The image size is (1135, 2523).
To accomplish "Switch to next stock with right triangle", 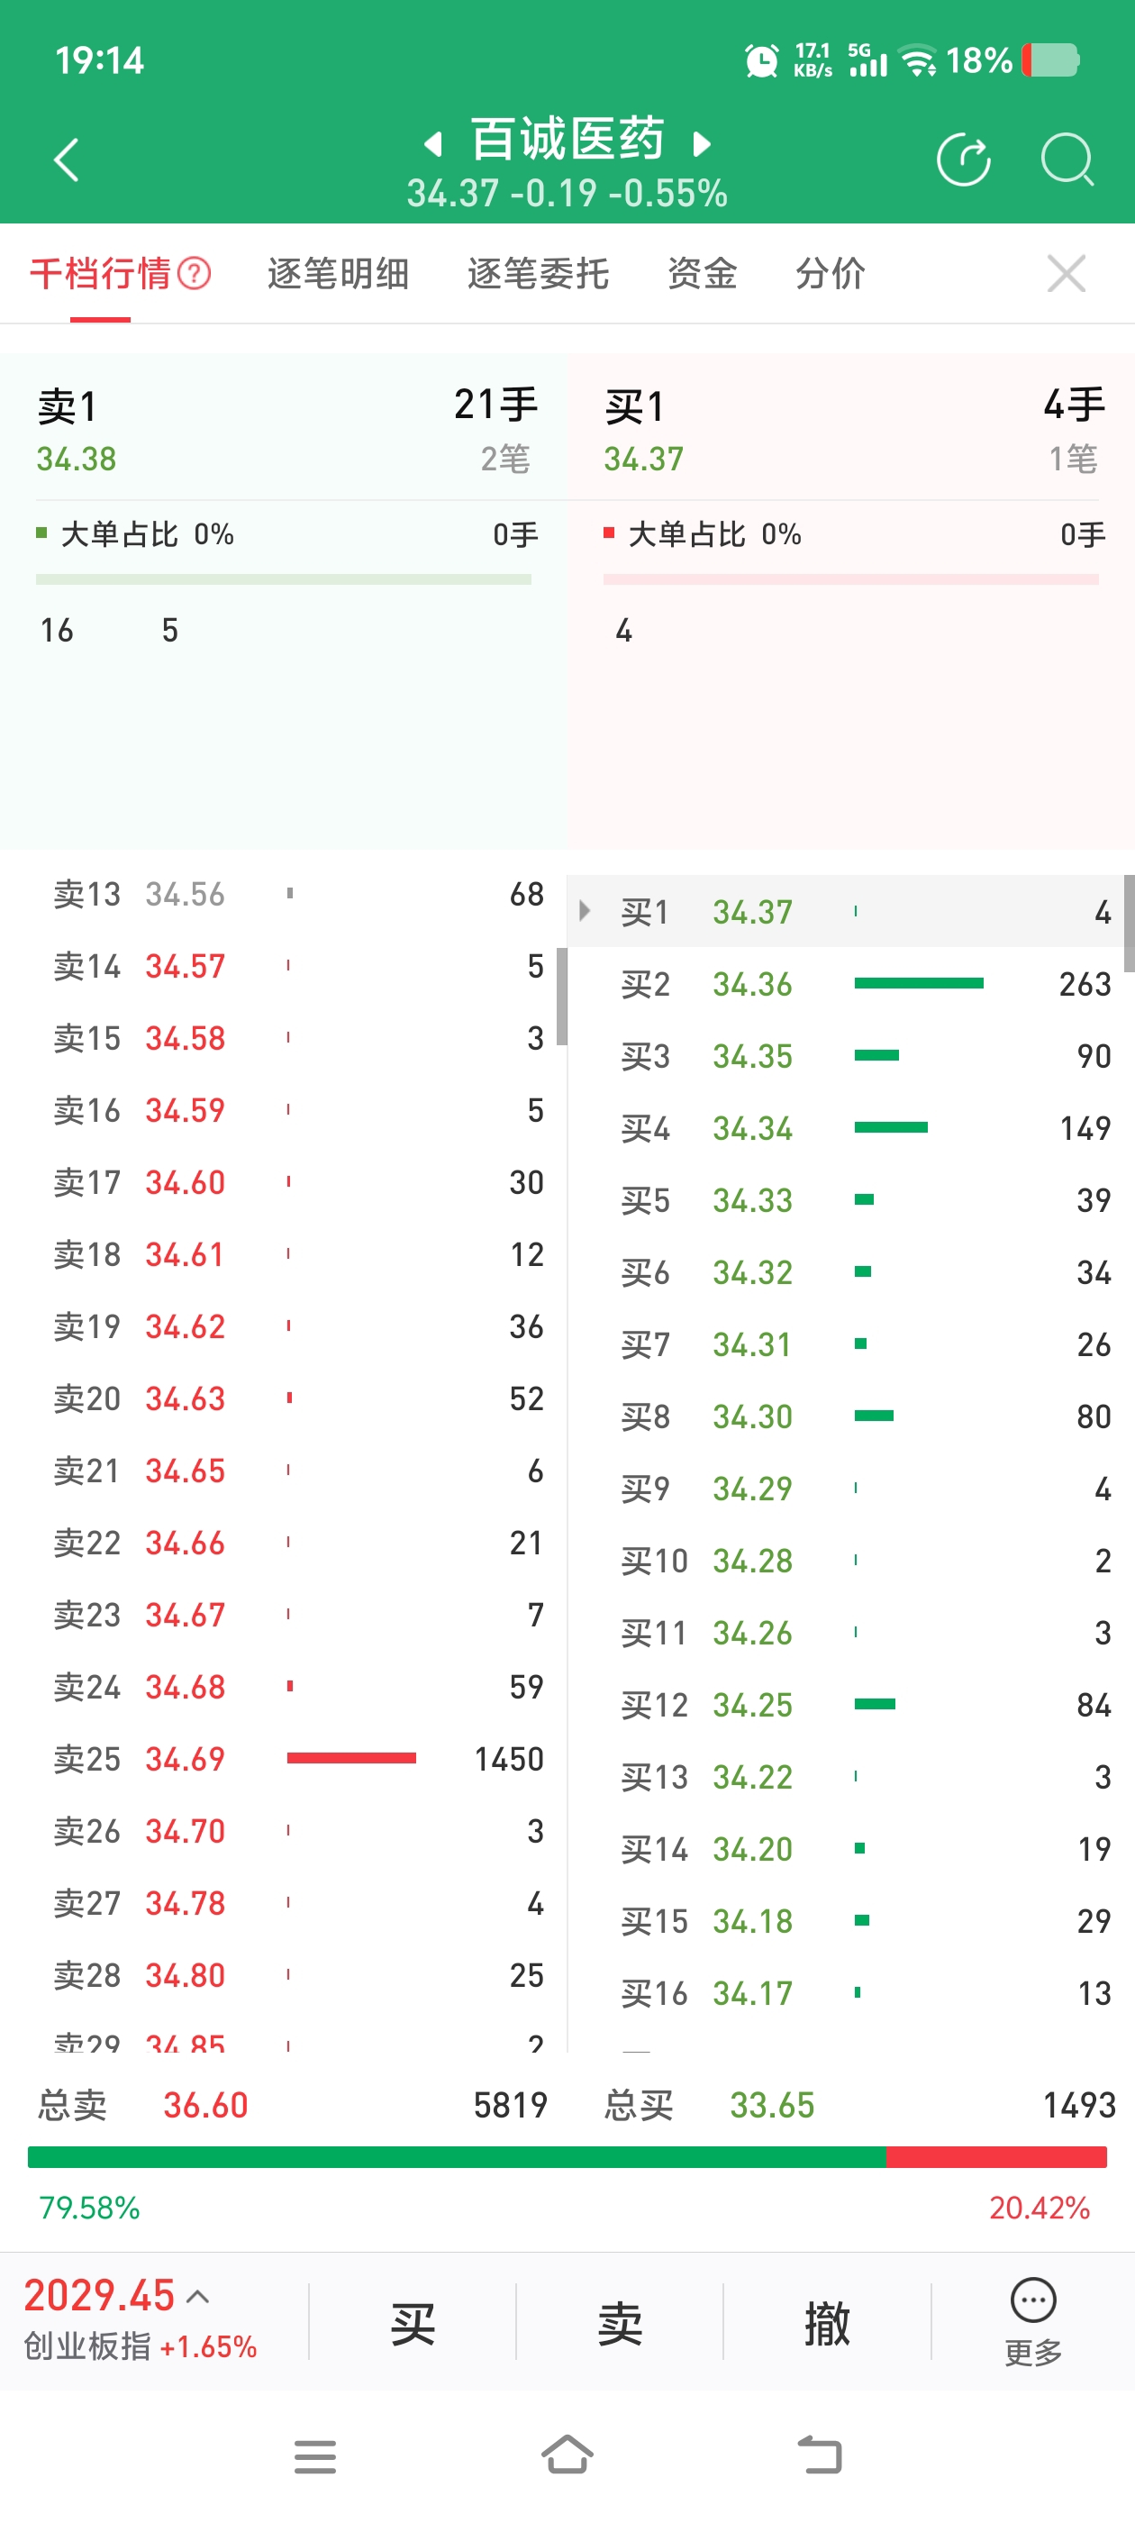I will point(701,145).
